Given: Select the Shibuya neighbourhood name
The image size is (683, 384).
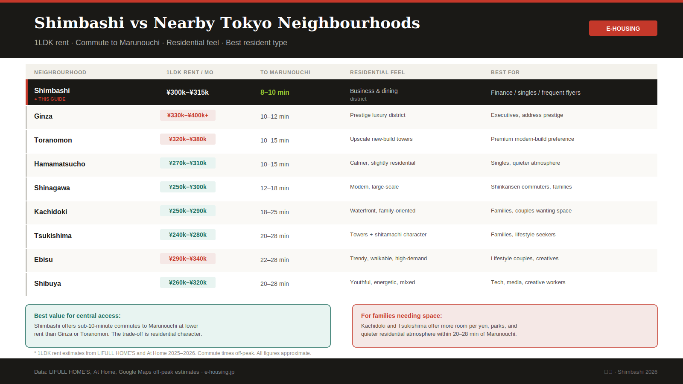Looking at the screenshot, I should (47, 283).
